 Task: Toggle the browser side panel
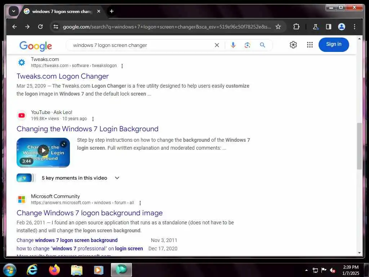[329, 27]
